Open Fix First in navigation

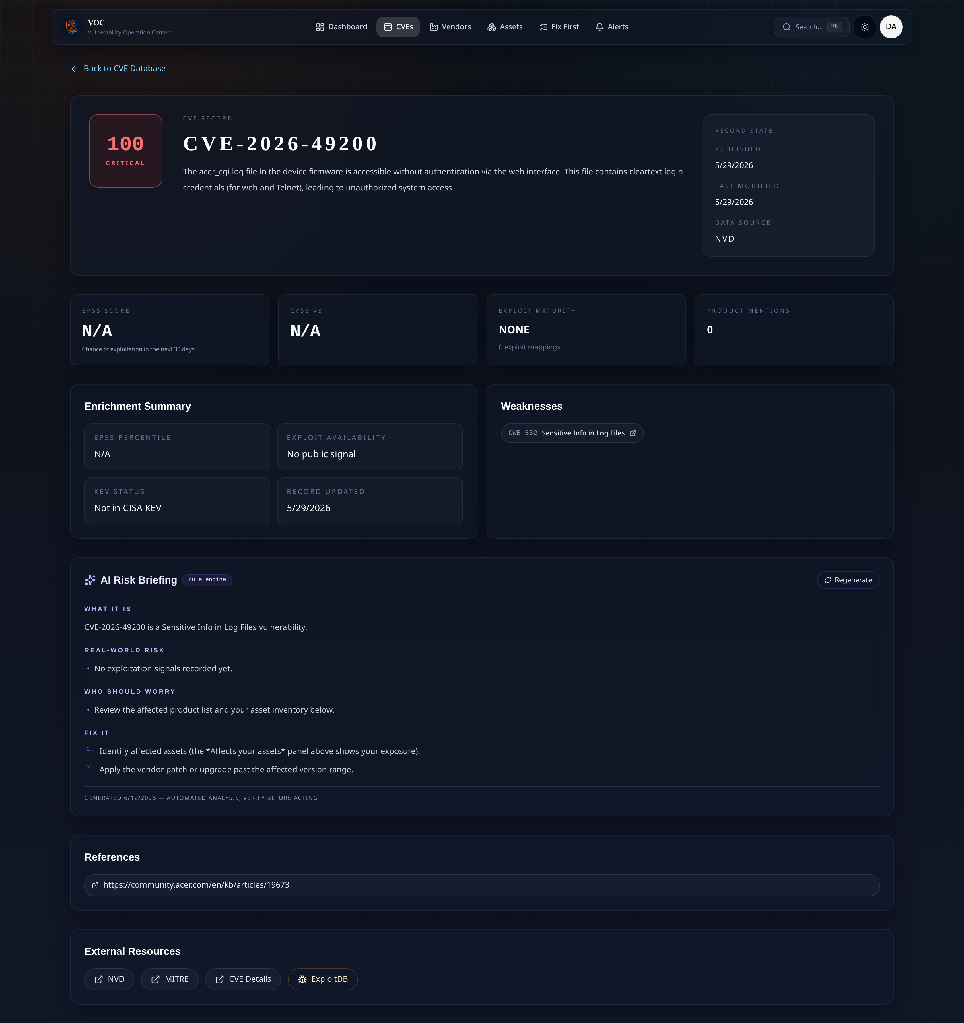coord(559,27)
